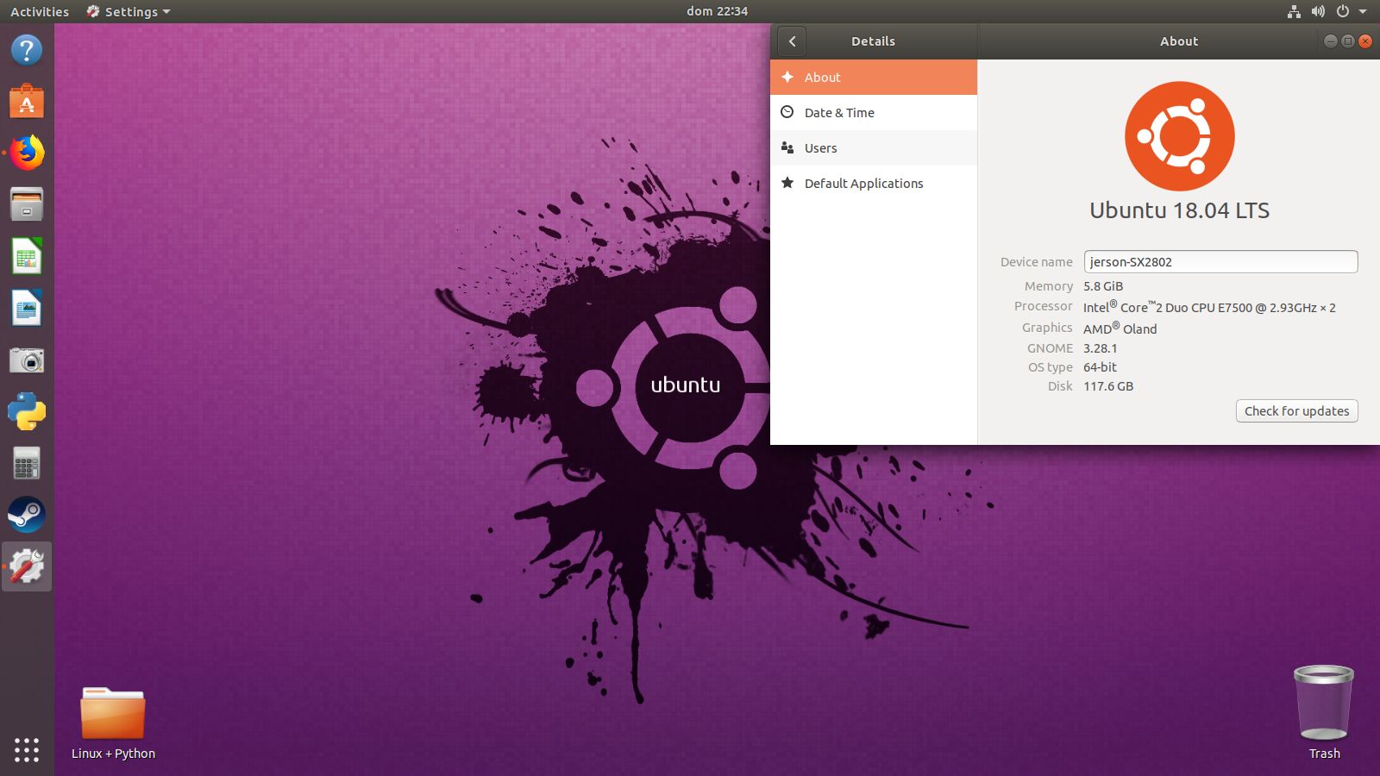This screenshot has width=1380, height=776.
Task: Open the Settings indicator dropdown in top bar
Action: tap(128, 11)
